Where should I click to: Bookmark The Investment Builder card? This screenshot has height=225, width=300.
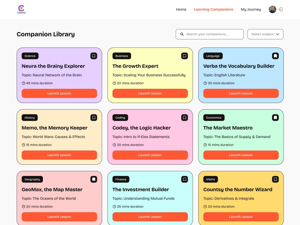point(184,179)
